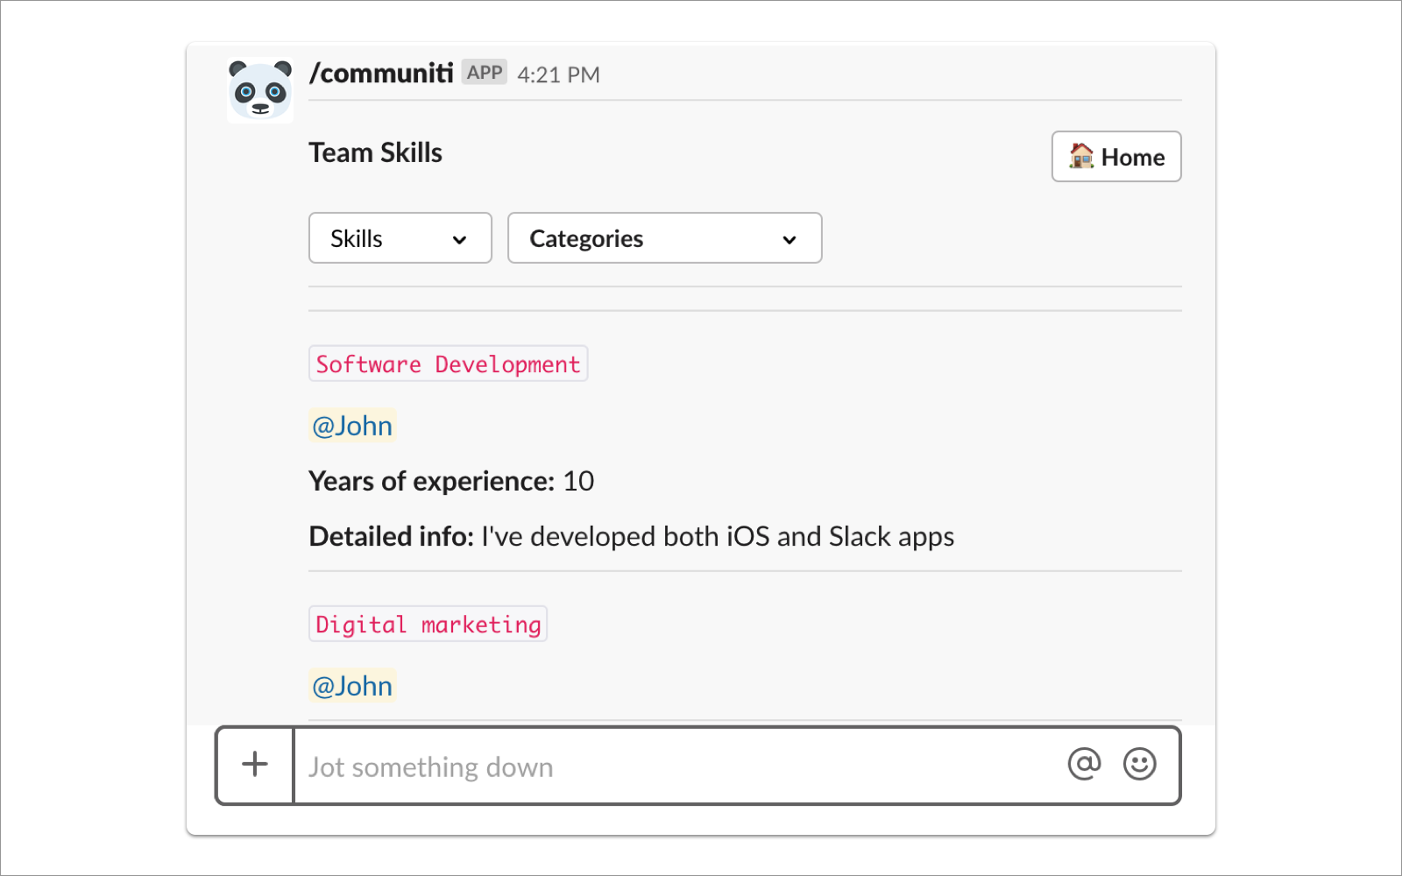Image resolution: width=1402 pixels, height=876 pixels.
Task: Click the APP badge next to communiti
Action: point(485,73)
